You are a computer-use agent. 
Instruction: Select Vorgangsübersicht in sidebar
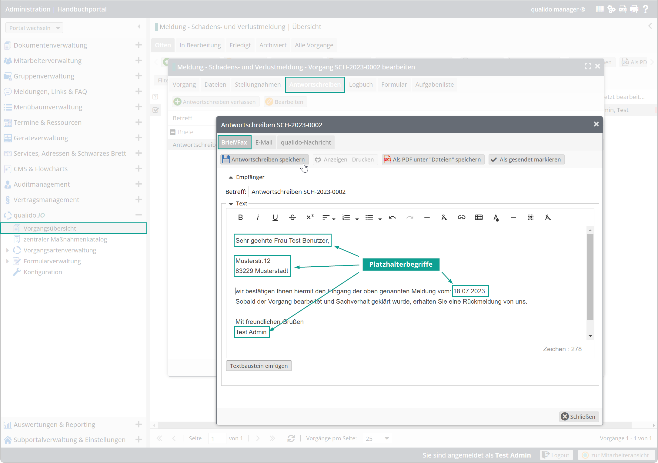[74, 228]
